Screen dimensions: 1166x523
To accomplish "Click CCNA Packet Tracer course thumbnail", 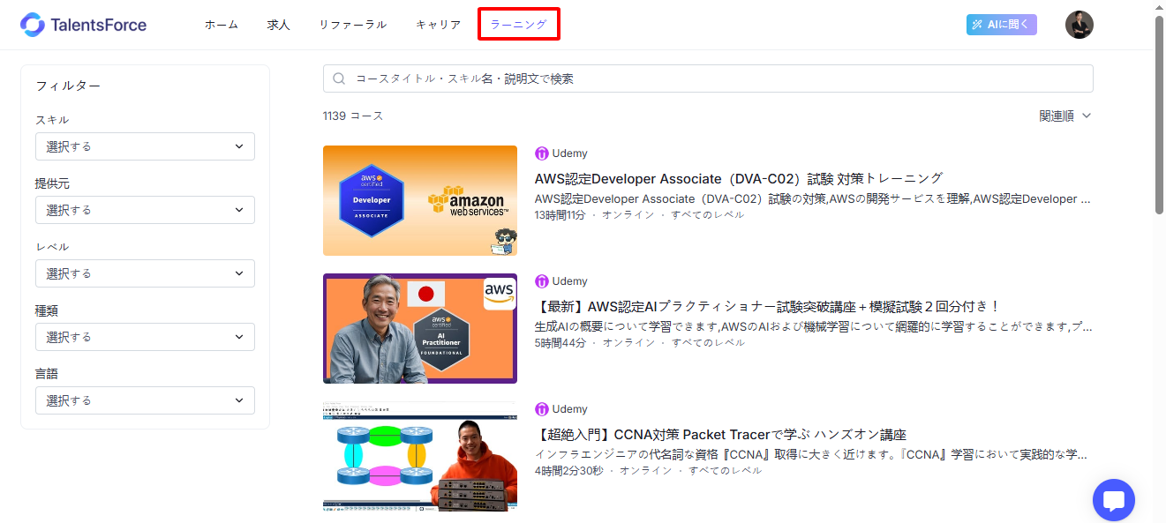I will [420, 456].
